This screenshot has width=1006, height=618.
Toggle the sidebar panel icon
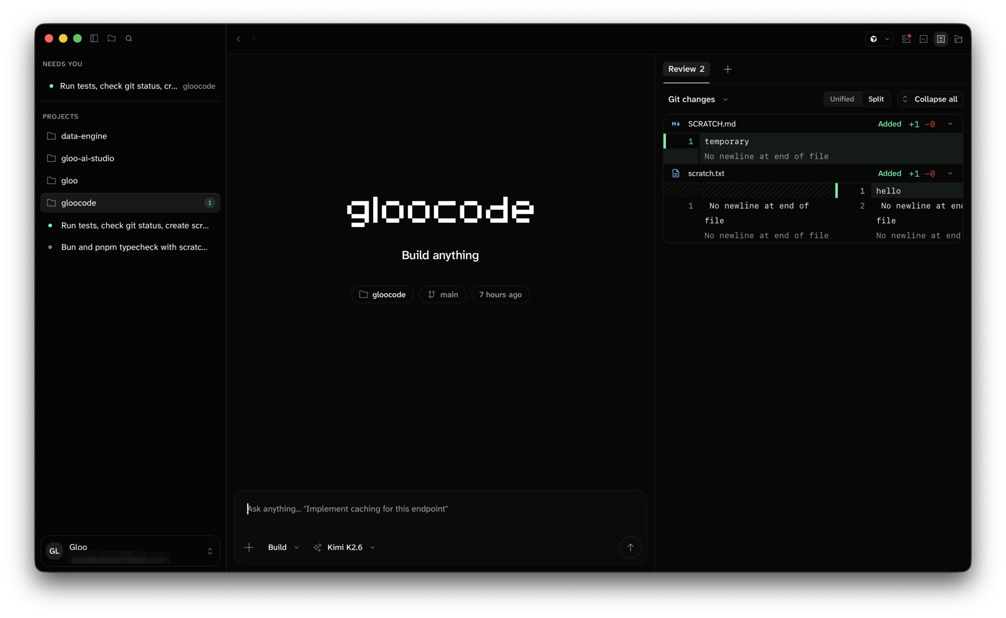click(94, 38)
